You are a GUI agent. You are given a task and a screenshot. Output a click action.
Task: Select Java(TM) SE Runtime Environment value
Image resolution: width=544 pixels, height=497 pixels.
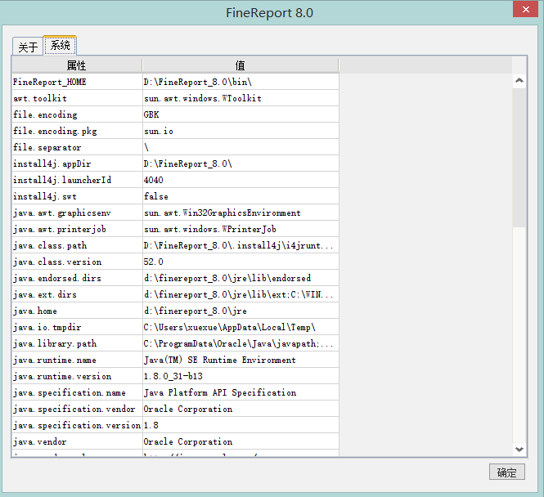click(x=241, y=360)
